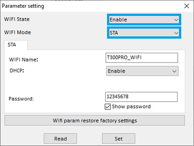Click the Password label
Screen dimensions: 194x146
(22, 98)
